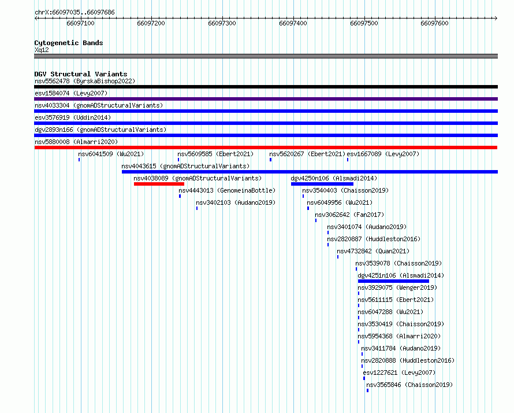Click the purple esv1584074 variant bar
The height and width of the screenshot is (413, 514).
266,99
